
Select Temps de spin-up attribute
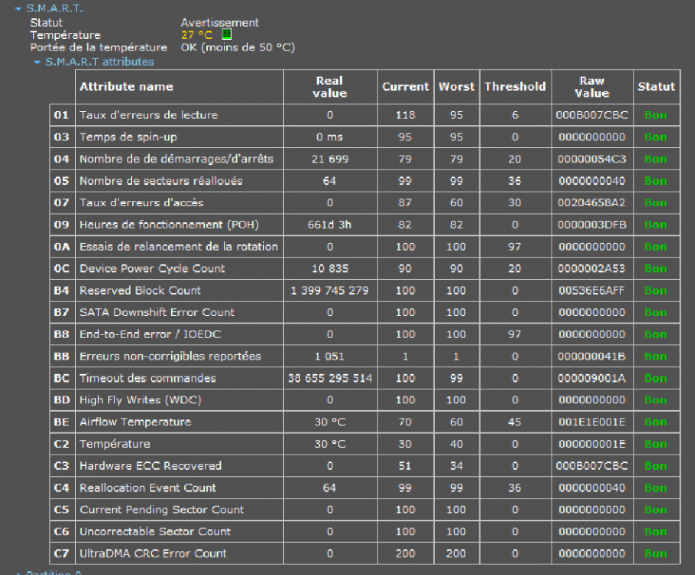[128, 137]
